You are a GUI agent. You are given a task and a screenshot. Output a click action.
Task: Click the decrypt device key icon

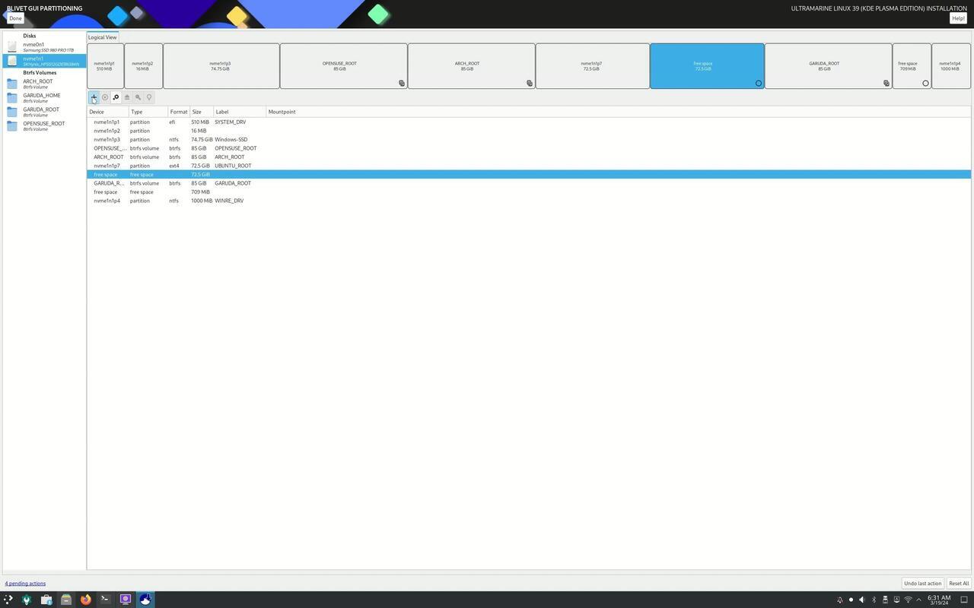(138, 97)
